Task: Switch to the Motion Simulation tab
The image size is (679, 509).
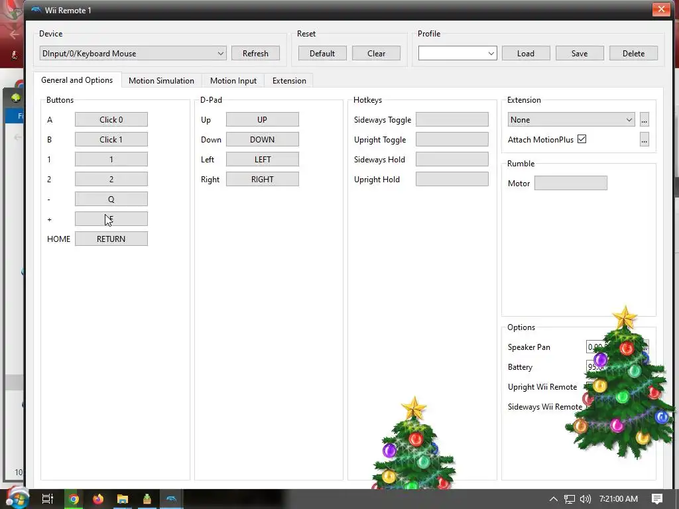Action: pyautogui.click(x=161, y=80)
